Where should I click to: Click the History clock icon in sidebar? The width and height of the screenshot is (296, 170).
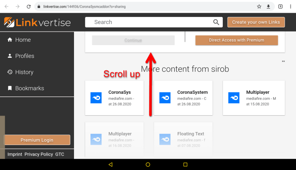pos(10,72)
